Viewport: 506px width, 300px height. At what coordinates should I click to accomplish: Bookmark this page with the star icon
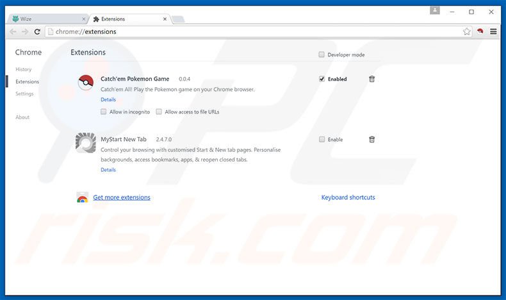pos(467,31)
